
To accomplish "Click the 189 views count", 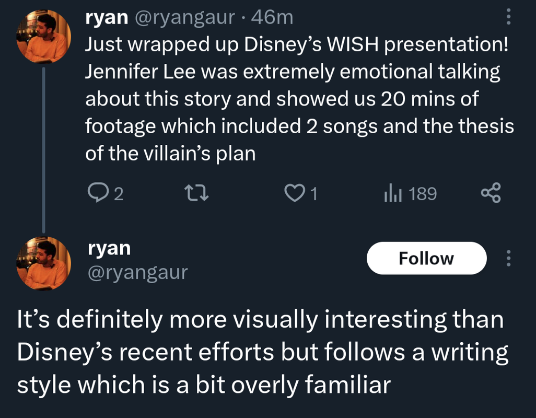I will pyautogui.click(x=423, y=194).
